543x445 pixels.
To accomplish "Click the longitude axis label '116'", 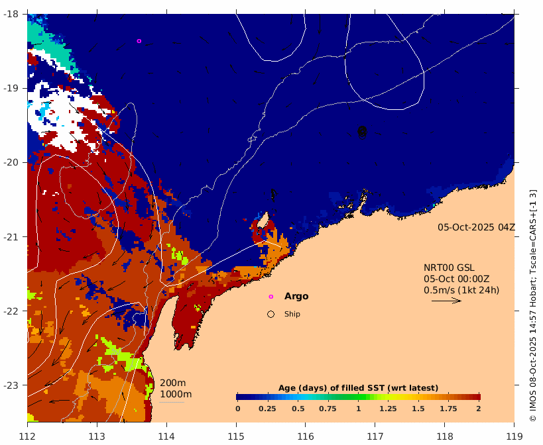I will (x=306, y=436).
